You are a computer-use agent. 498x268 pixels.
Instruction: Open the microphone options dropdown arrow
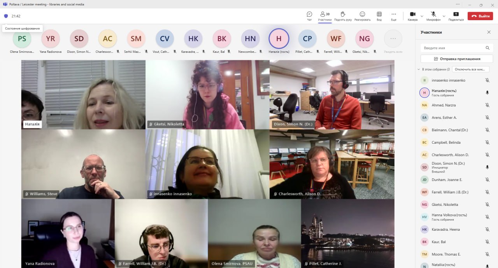pos(444,16)
